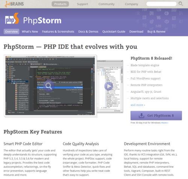Click 'Multiple carets and selections' item
This screenshot has height=179, width=188.
click(x=150, y=98)
